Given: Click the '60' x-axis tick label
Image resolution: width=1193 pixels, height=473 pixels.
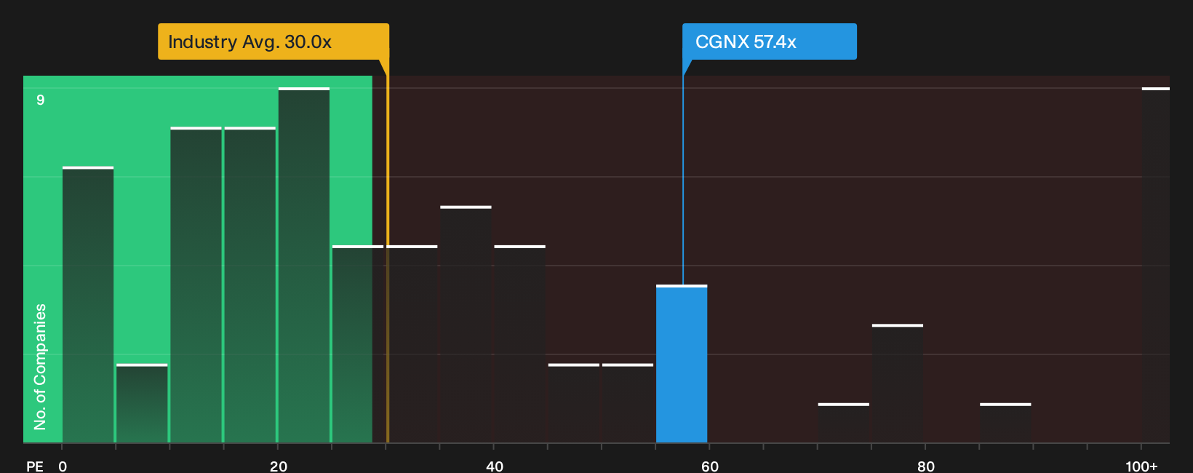Looking at the screenshot, I should pyautogui.click(x=710, y=466).
